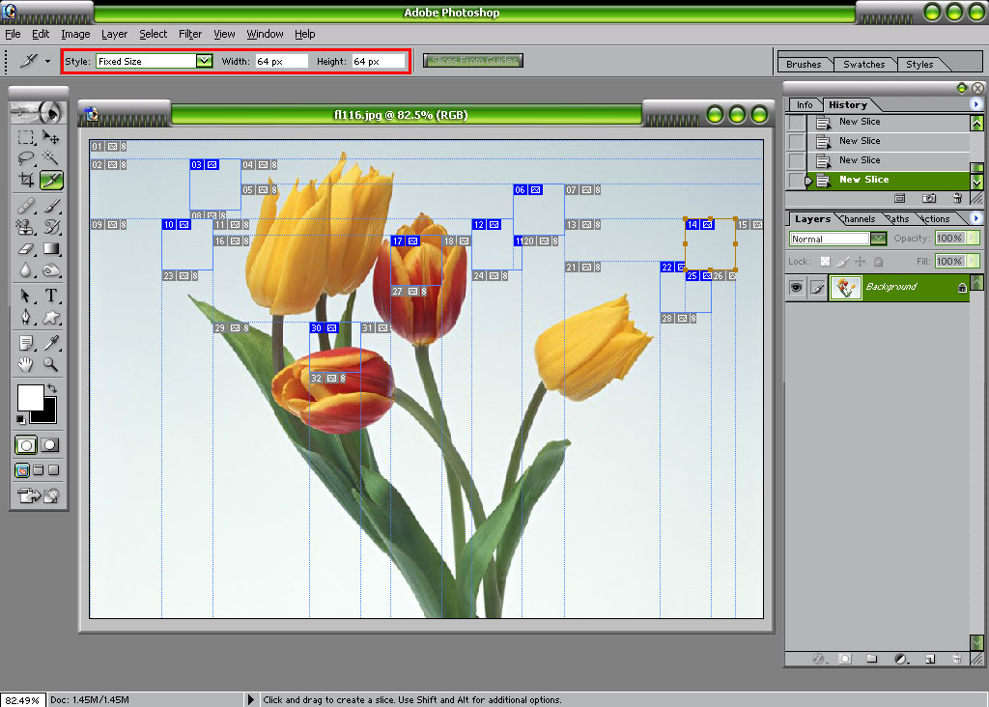Switch to Quick Mask mode
Screen dimensions: 989x707
tap(49, 445)
